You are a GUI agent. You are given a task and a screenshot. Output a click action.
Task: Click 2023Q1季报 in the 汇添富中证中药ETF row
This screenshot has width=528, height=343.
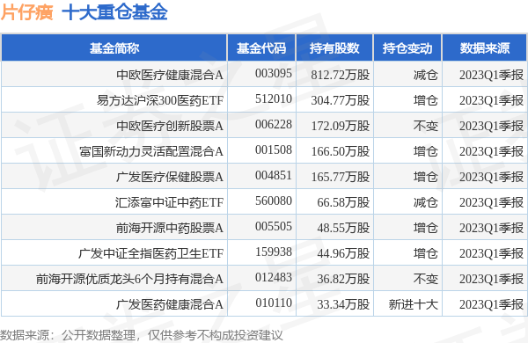click(491, 202)
